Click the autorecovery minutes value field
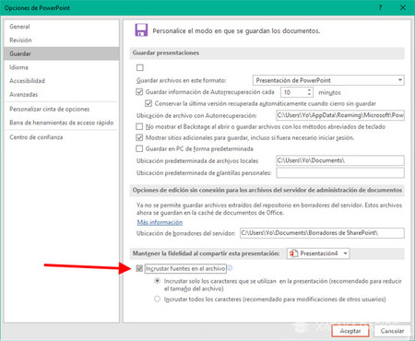The height and width of the screenshot is (341, 415). (x=293, y=92)
